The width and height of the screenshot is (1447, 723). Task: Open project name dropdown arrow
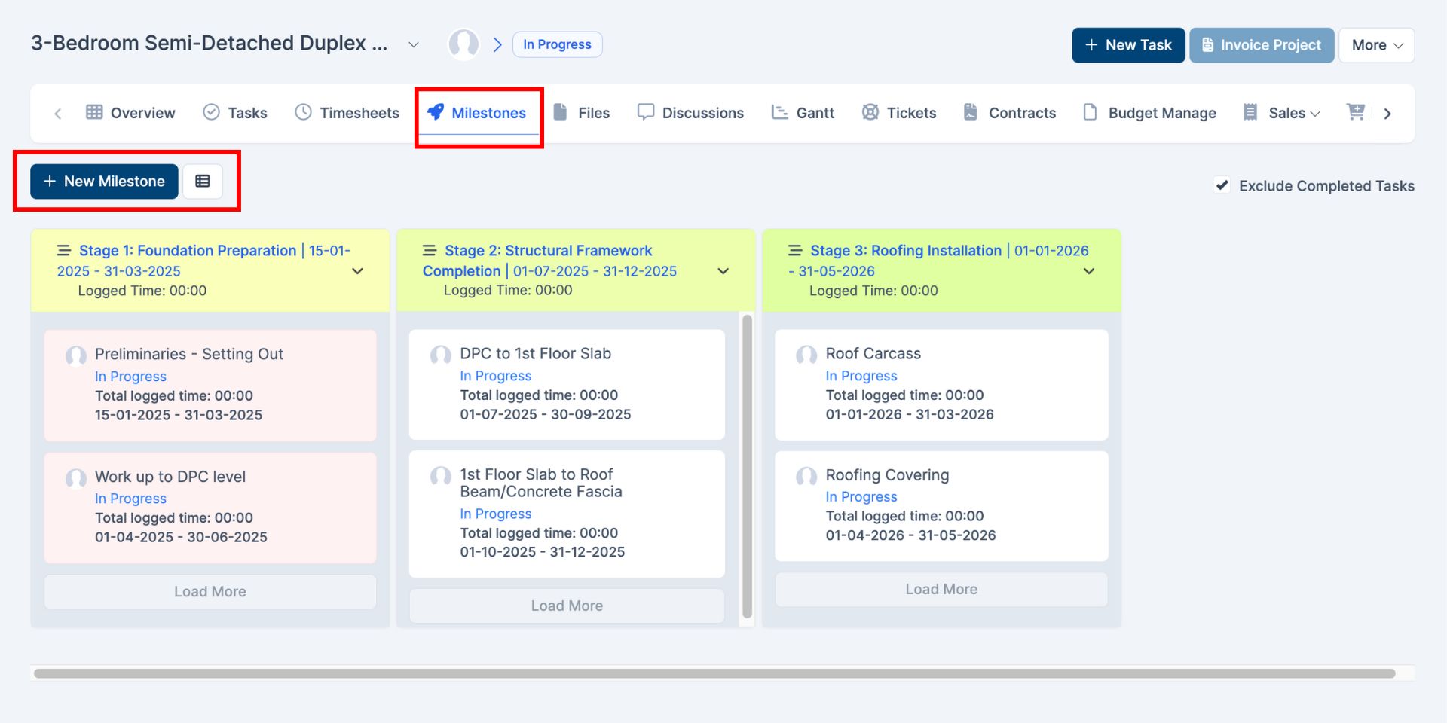[413, 45]
